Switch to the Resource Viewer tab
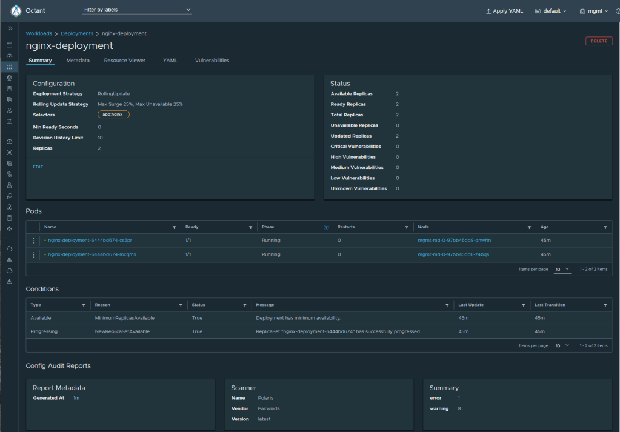The width and height of the screenshot is (620, 432). 124,61
